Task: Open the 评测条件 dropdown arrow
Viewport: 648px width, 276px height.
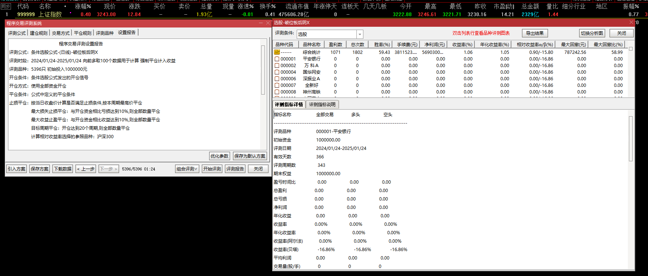Action: click(x=360, y=34)
